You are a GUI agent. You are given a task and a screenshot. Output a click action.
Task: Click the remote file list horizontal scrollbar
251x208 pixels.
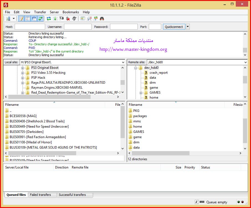[x=161, y=153]
